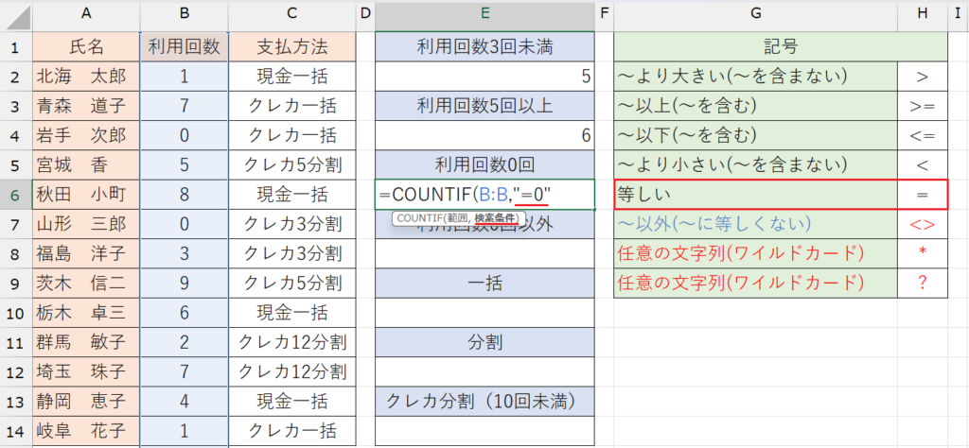The width and height of the screenshot is (969, 448).
Task: Click the 利用回数5回以上 label cell
Action: pyautogui.click(x=484, y=106)
